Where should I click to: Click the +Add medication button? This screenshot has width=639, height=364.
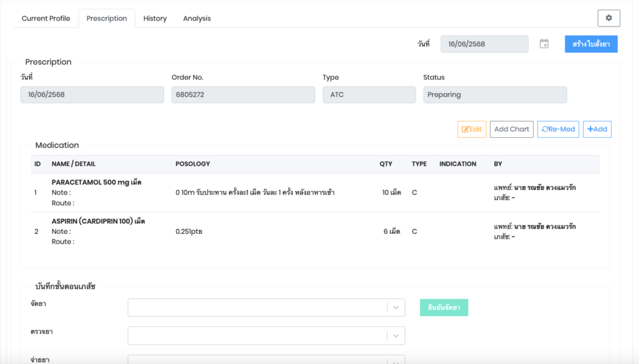tap(597, 129)
